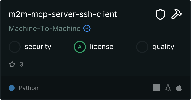This screenshot has width=191, height=100.
Task: Click the blue Python language dot
Action: [x=12, y=88]
